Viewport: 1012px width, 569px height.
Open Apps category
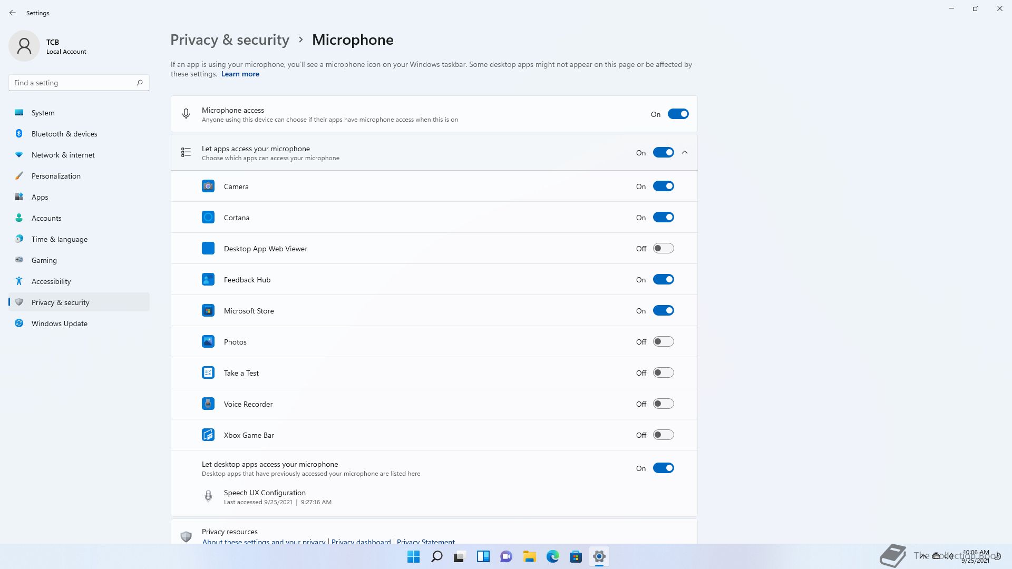point(79,197)
